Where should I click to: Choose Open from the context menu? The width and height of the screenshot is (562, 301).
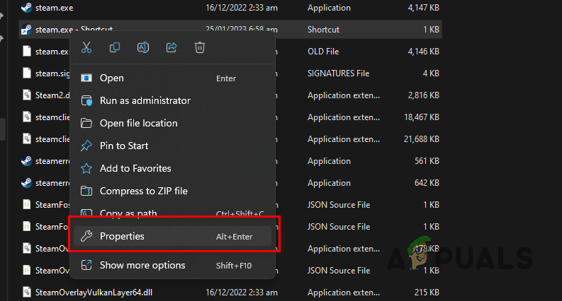tap(172, 78)
